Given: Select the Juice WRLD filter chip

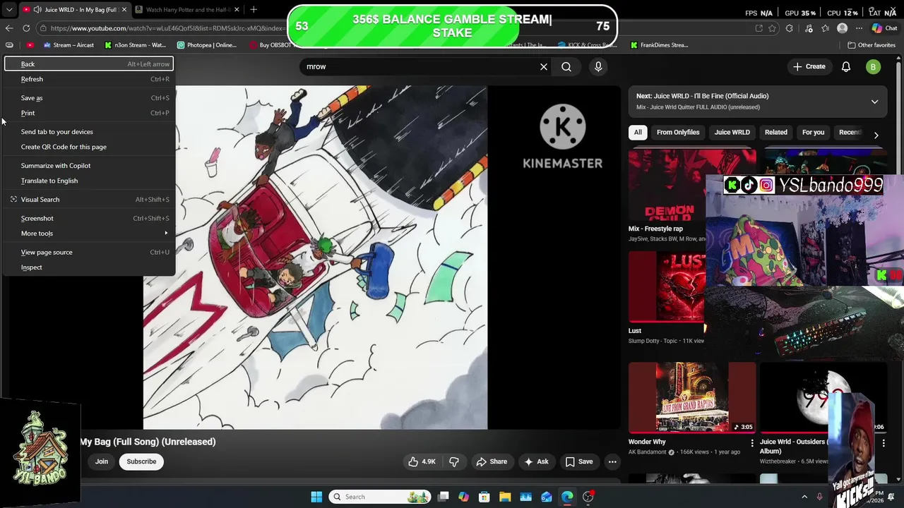Looking at the screenshot, I should 732,132.
